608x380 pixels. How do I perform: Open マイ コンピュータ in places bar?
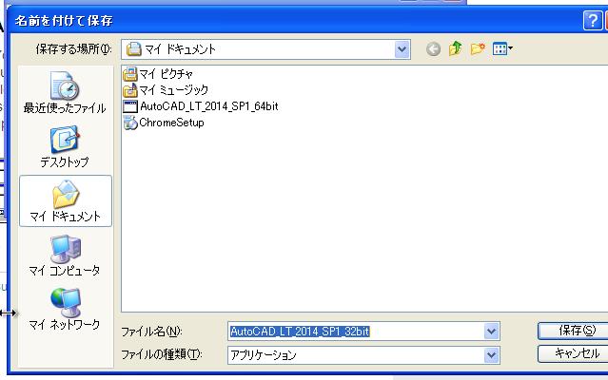(x=65, y=255)
